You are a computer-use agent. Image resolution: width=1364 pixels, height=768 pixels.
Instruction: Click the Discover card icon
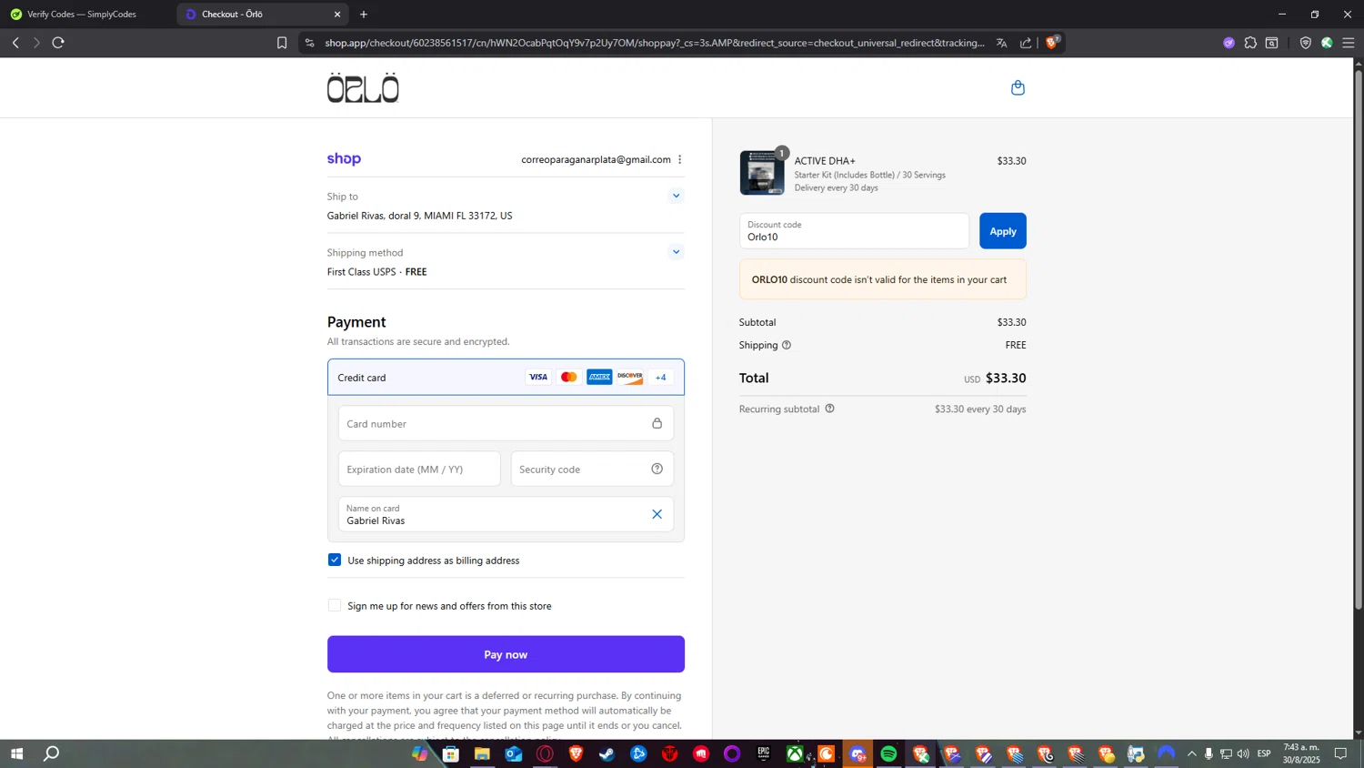coord(629,377)
